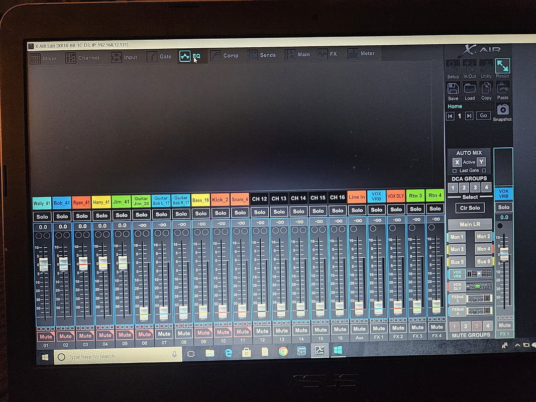This screenshot has width=536, height=402.
Task: Click the Load folder icon
Action: [470, 88]
